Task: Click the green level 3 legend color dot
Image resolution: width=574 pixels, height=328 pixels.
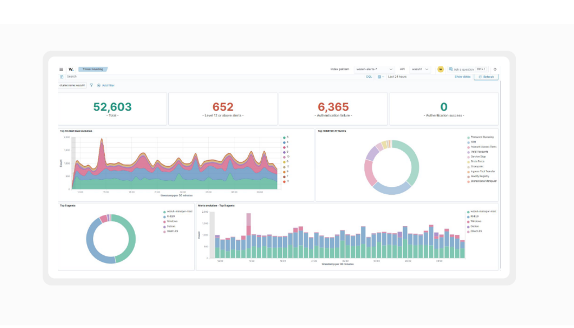Action: (x=284, y=138)
